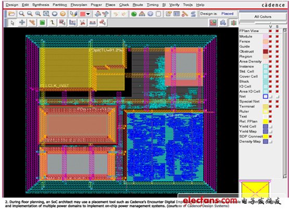Activate the four-arrow move tool
Viewport: 289px width, 211px height.
point(22,22)
